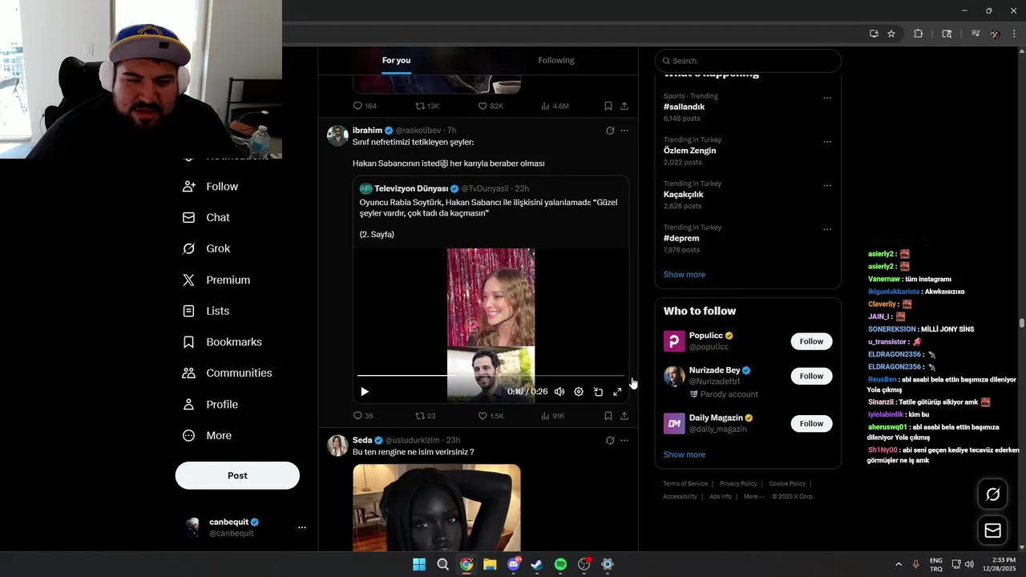1026x577 pixels.
Task: Open more options on Seda's post
Action: [x=624, y=441]
